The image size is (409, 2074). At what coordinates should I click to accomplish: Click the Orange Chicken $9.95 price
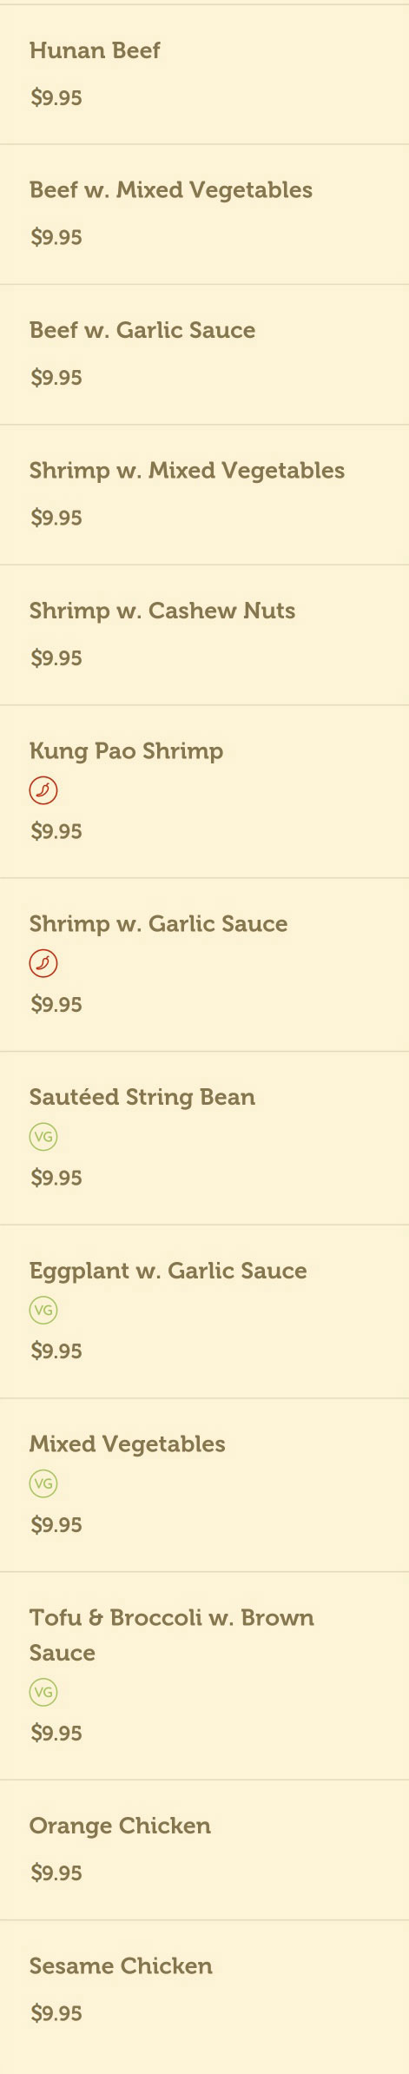point(56,1873)
